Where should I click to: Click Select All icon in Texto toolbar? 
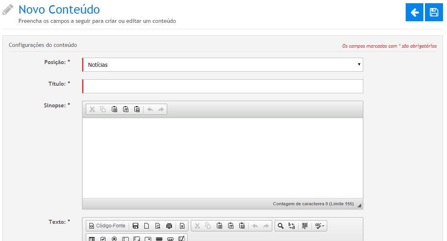coord(305,226)
